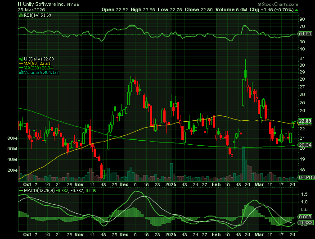Click the 'MA(50) 22.61' legend text
This screenshot has height=239, width=315.
point(37,64)
